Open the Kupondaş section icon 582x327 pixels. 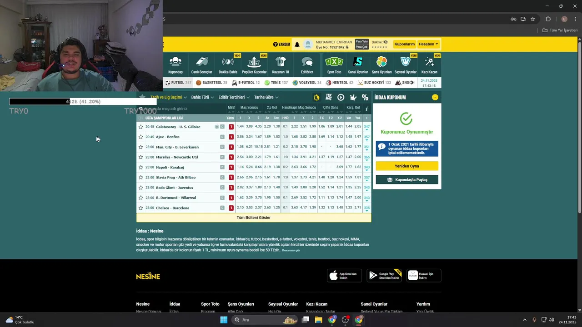(176, 62)
